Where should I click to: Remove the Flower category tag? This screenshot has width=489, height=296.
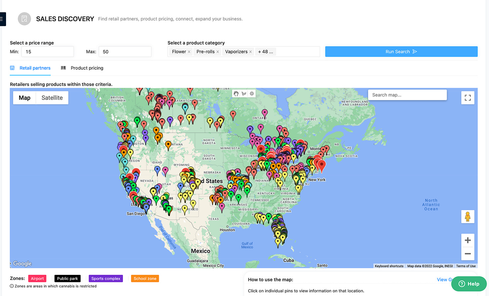pos(189,52)
